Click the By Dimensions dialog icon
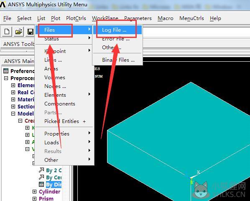 point(41,184)
